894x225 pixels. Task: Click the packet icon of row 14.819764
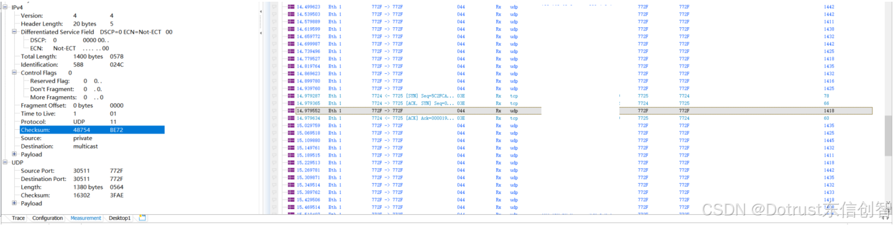[291, 66]
